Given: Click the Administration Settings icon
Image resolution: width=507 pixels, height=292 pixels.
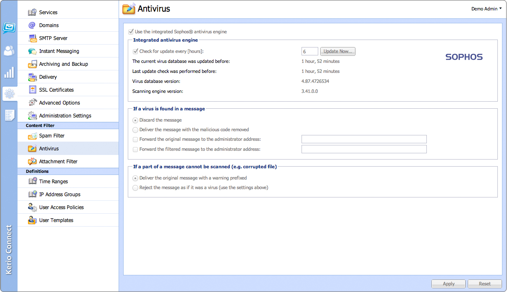Looking at the screenshot, I should [x=32, y=116].
